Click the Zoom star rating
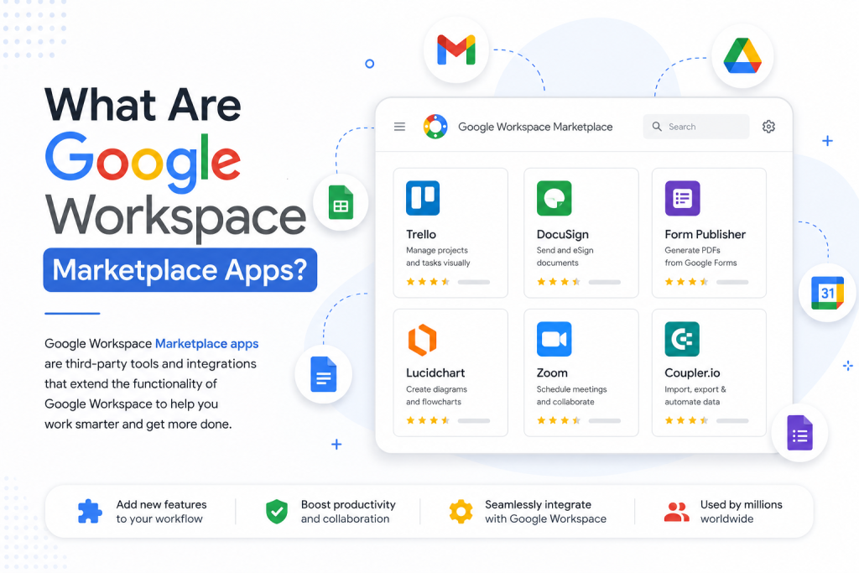Image resolution: width=859 pixels, height=573 pixels. (x=559, y=420)
